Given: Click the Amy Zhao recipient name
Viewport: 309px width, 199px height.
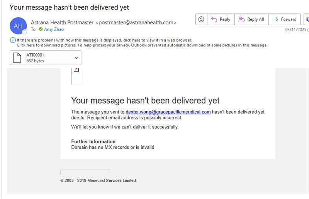Looking at the screenshot, I should click(54, 29).
